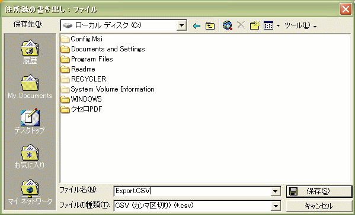
Task: Jump to デスクトップ location
Action: point(30,122)
